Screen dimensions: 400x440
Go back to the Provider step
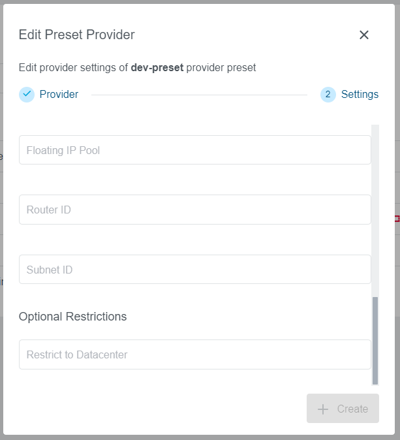[x=59, y=95]
